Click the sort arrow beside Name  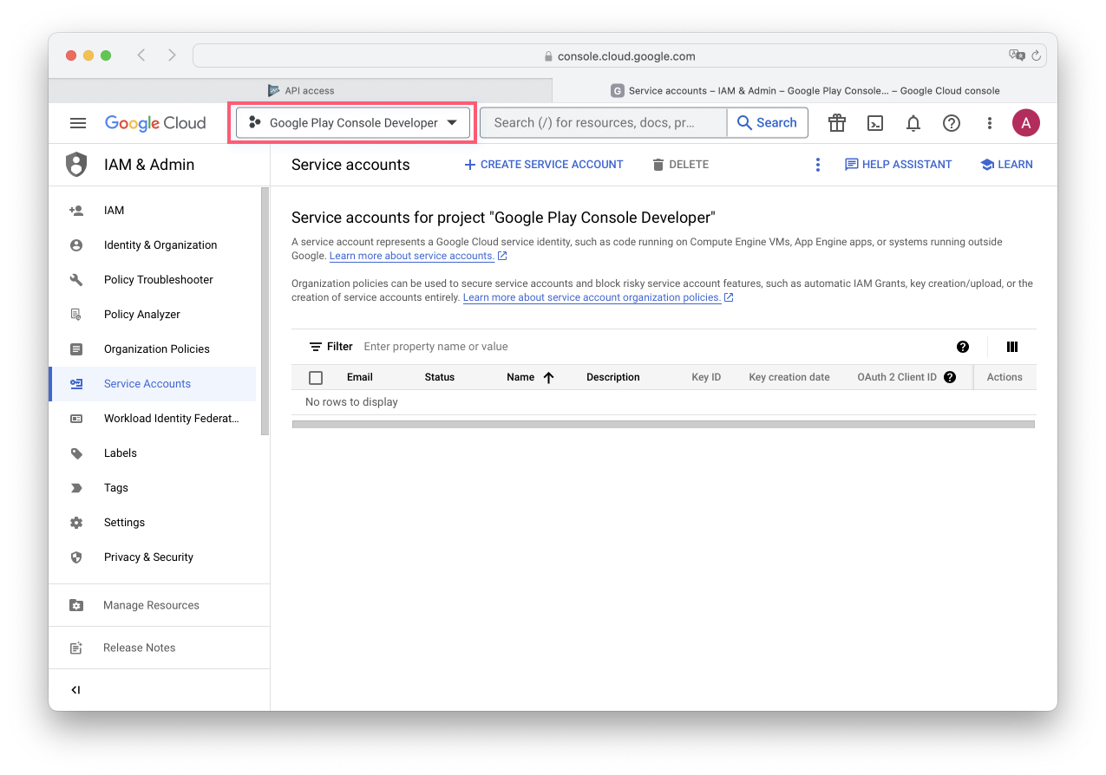[548, 377]
